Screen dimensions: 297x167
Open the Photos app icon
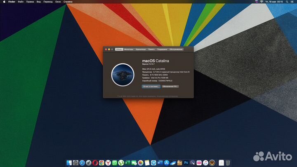coord(141,162)
